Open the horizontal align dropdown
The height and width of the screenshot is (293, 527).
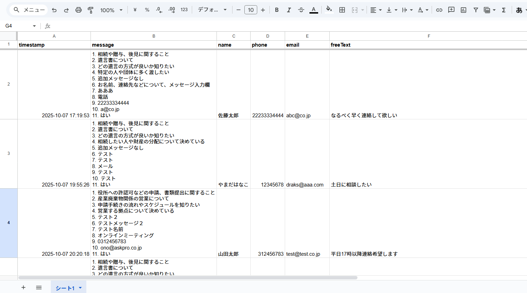(x=376, y=10)
